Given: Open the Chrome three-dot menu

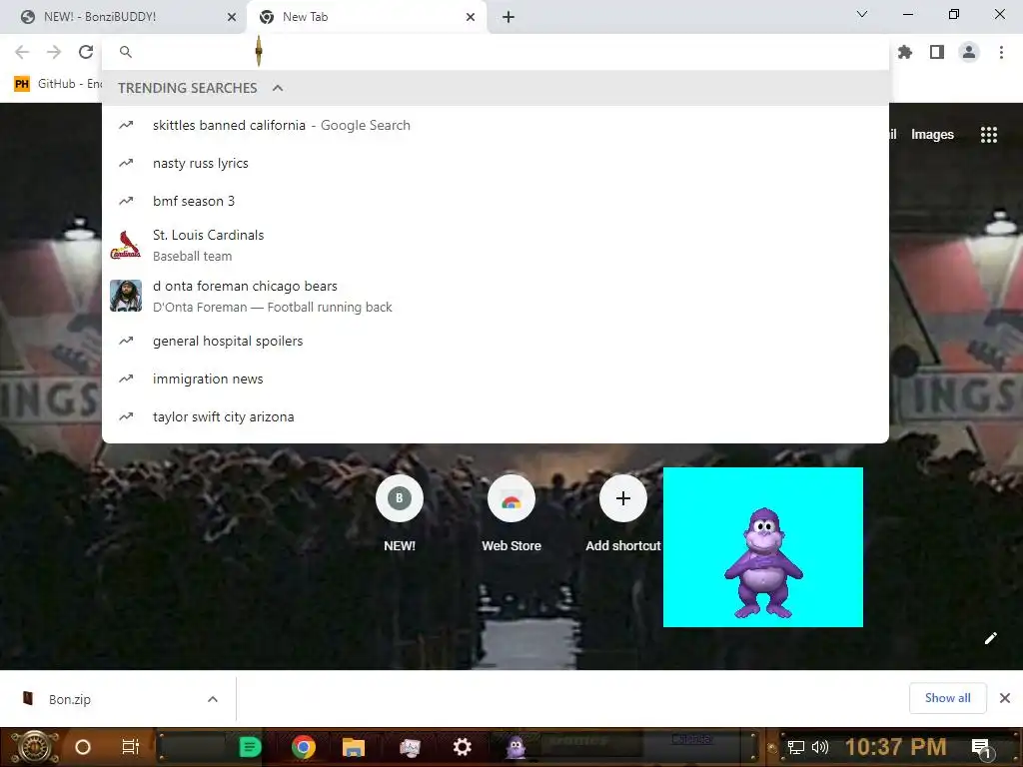Looking at the screenshot, I should tap(1001, 52).
